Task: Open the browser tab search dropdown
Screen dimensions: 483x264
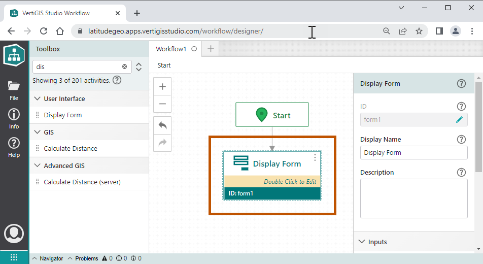Action: click(x=401, y=8)
